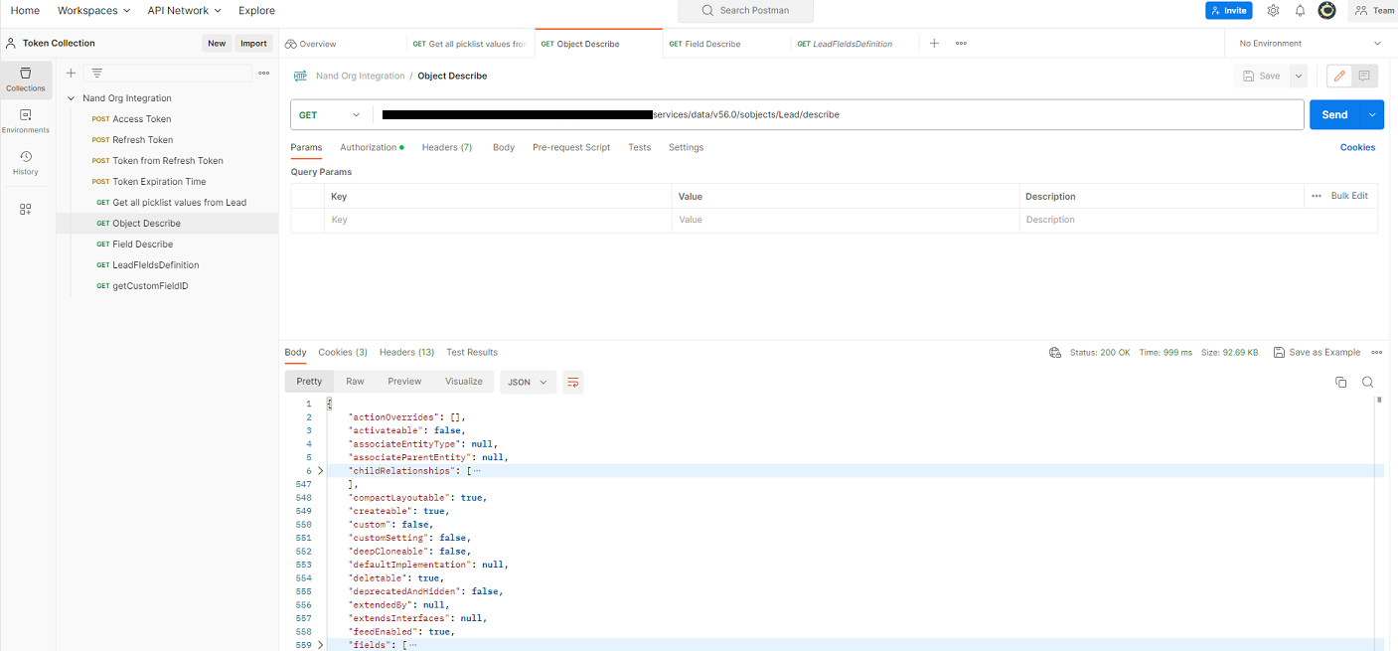Viewport: 1398px width, 651px height.
Task: Open Get all picklist values request tab
Action: (470, 44)
